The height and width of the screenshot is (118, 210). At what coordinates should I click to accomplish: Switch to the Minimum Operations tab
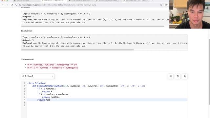109,0
